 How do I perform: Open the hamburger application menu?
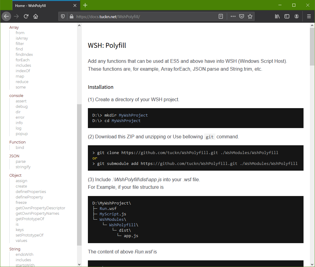[x=309, y=16]
